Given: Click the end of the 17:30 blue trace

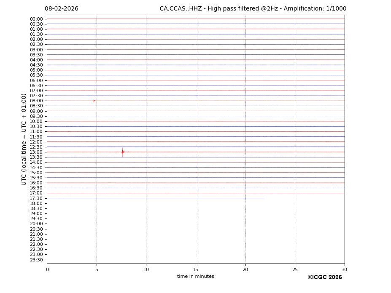Looking at the screenshot, I should pyautogui.click(x=265, y=198).
